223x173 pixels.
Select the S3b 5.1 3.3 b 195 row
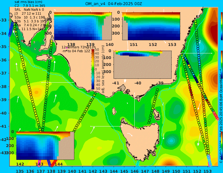[x=30, y=21]
